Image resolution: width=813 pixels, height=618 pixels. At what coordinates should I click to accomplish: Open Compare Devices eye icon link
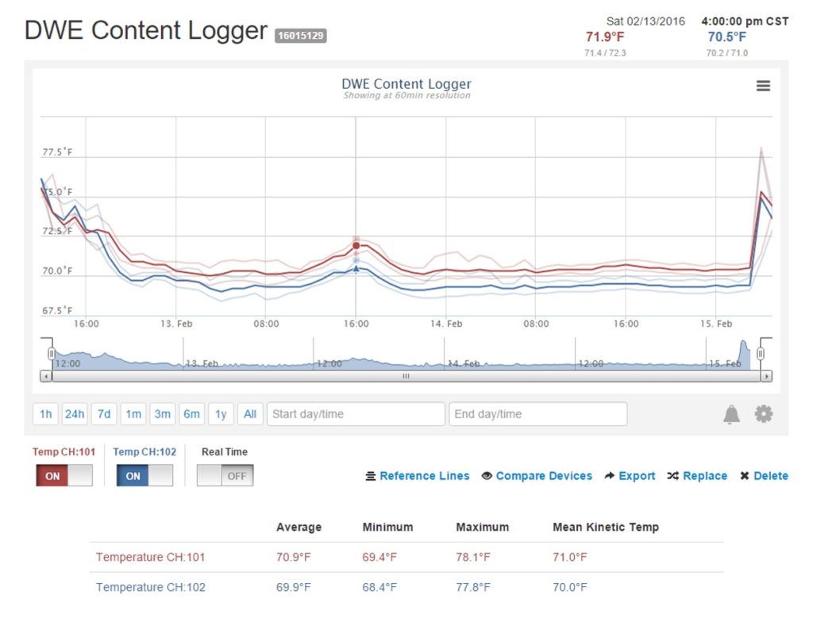(537, 476)
